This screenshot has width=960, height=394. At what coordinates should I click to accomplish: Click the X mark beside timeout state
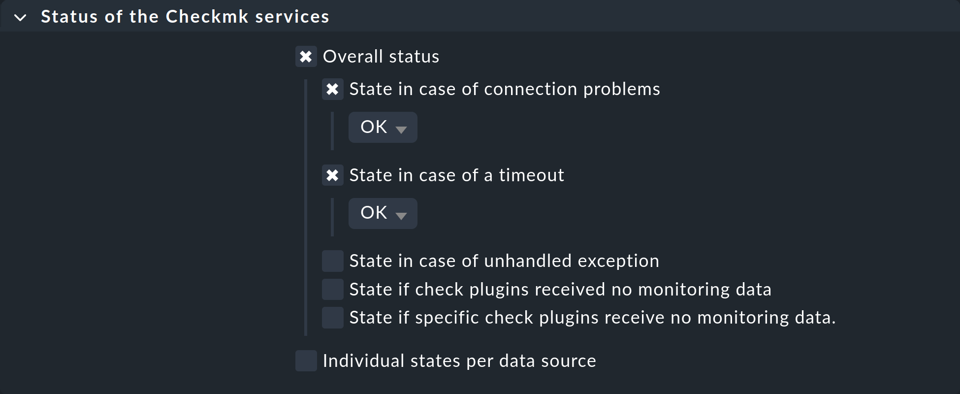333,175
